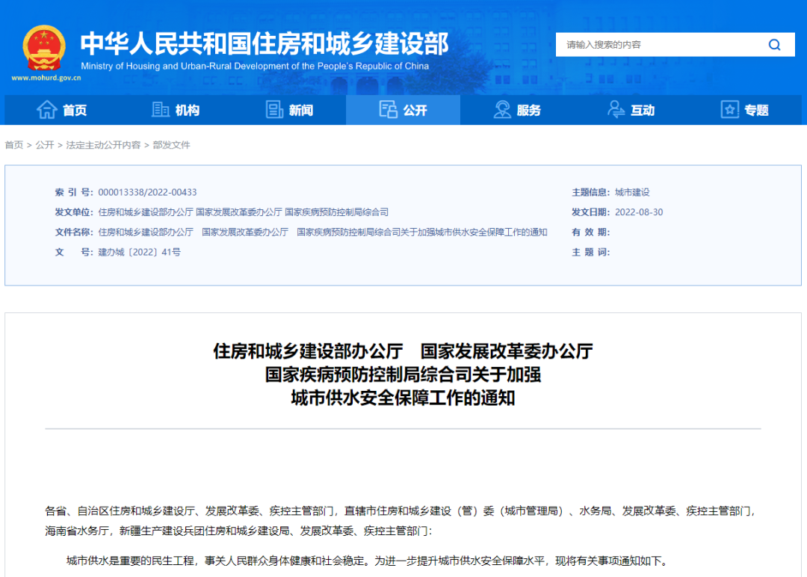The width and height of the screenshot is (807, 577).
Task: Click the headset icon beside 服务
Action: pos(502,110)
